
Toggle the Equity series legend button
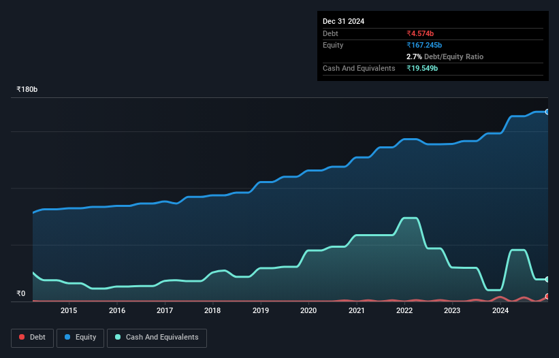(x=80, y=338)
